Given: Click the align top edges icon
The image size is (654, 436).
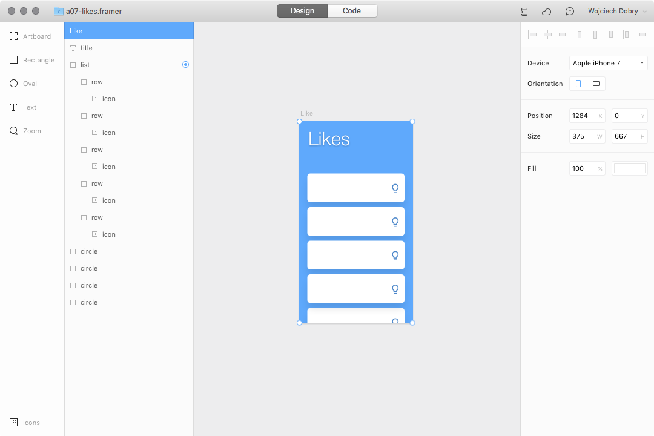Looking at the screenshot, I should point(579,35).
